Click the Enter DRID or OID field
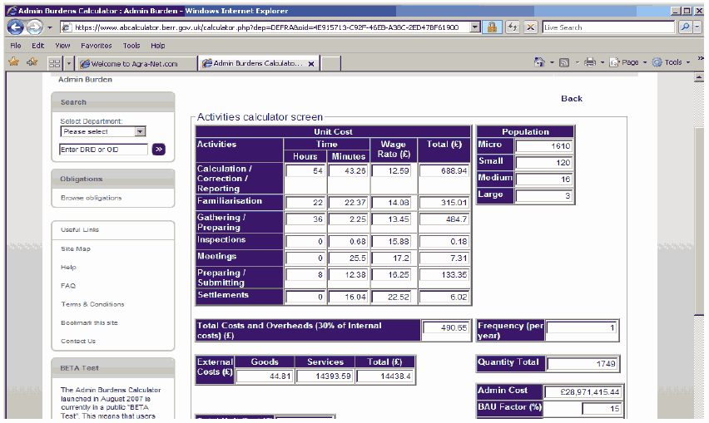 pos(103,150)
